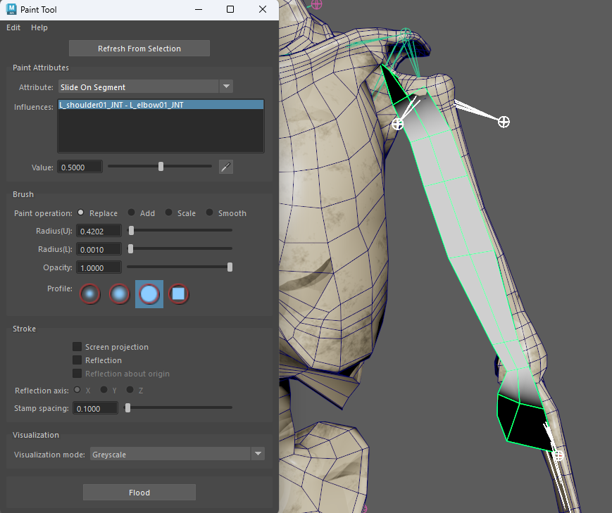Select the square brush profile icon
The image size is (612, 513).
(x=179, y=293)
